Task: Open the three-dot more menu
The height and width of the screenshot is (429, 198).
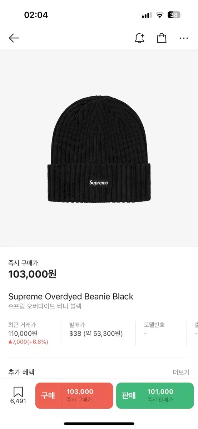Action: pos(184,38)
